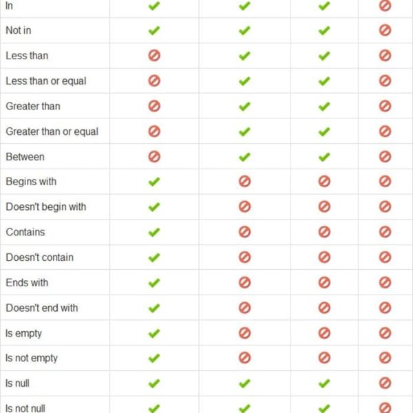Click the first-column prohibited icon in the Between row

click(154, 156)
